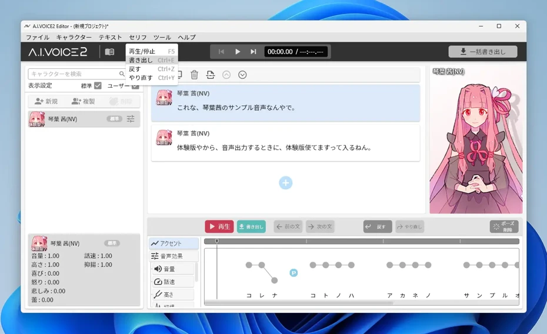Screen dimensions: 547x334
Task: Select the 音量 volume parameter
Action: coord(173,269)
